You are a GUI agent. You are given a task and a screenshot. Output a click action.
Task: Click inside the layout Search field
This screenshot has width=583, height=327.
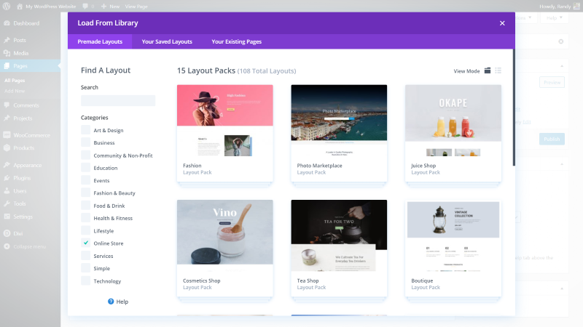pyautogui.click(x=118, y=100)
